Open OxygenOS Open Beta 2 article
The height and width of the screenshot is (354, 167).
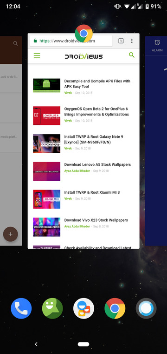click(96, 111)
